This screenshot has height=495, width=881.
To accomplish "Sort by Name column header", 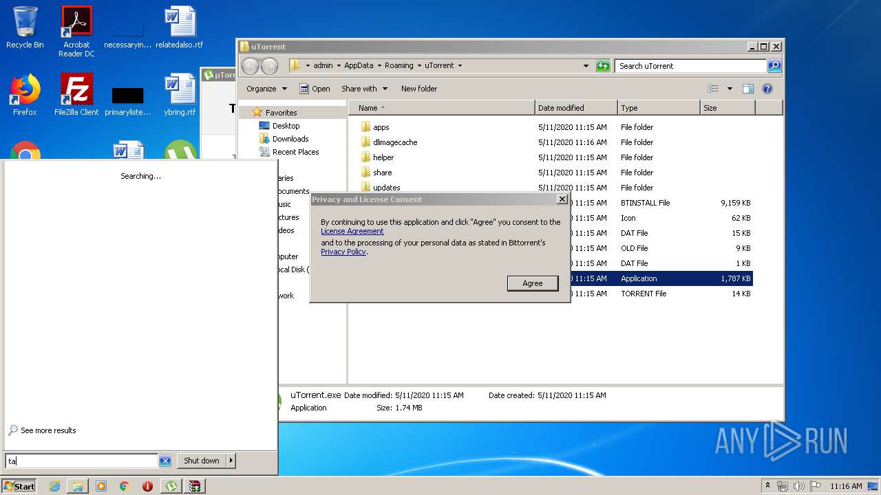I will pyautogui.click(x=441, y=108).
